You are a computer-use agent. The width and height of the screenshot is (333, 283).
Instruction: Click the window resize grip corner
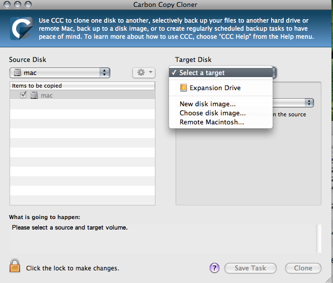pos(328,279)
